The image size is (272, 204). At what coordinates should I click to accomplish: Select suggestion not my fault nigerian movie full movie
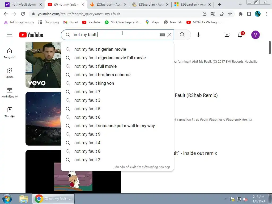117,58
